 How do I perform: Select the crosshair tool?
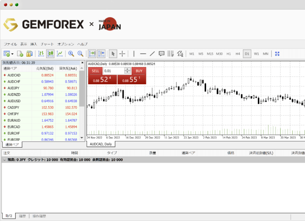pos(122,54)
